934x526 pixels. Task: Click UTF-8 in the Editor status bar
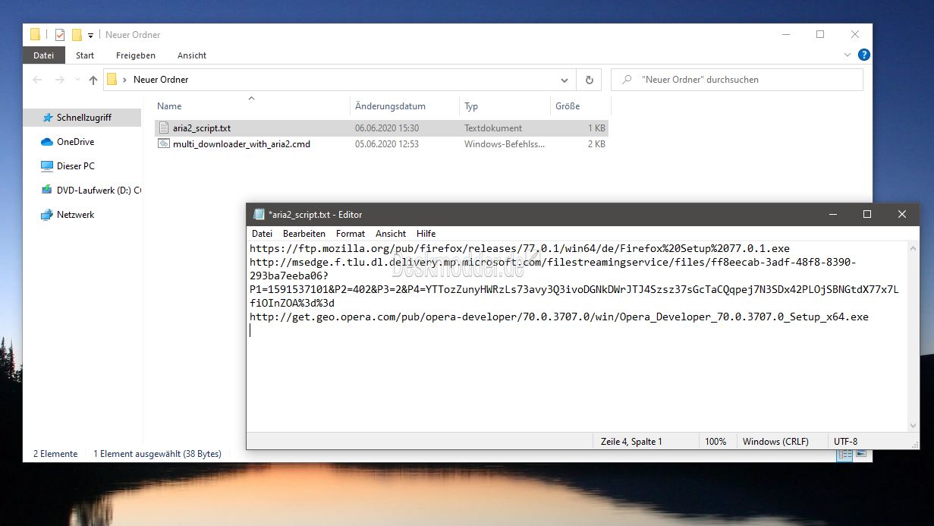click(845, 441)
